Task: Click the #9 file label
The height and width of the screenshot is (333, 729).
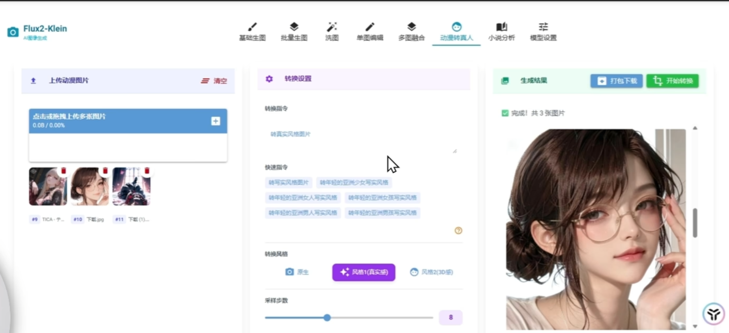Action: [x=47, y=219]
